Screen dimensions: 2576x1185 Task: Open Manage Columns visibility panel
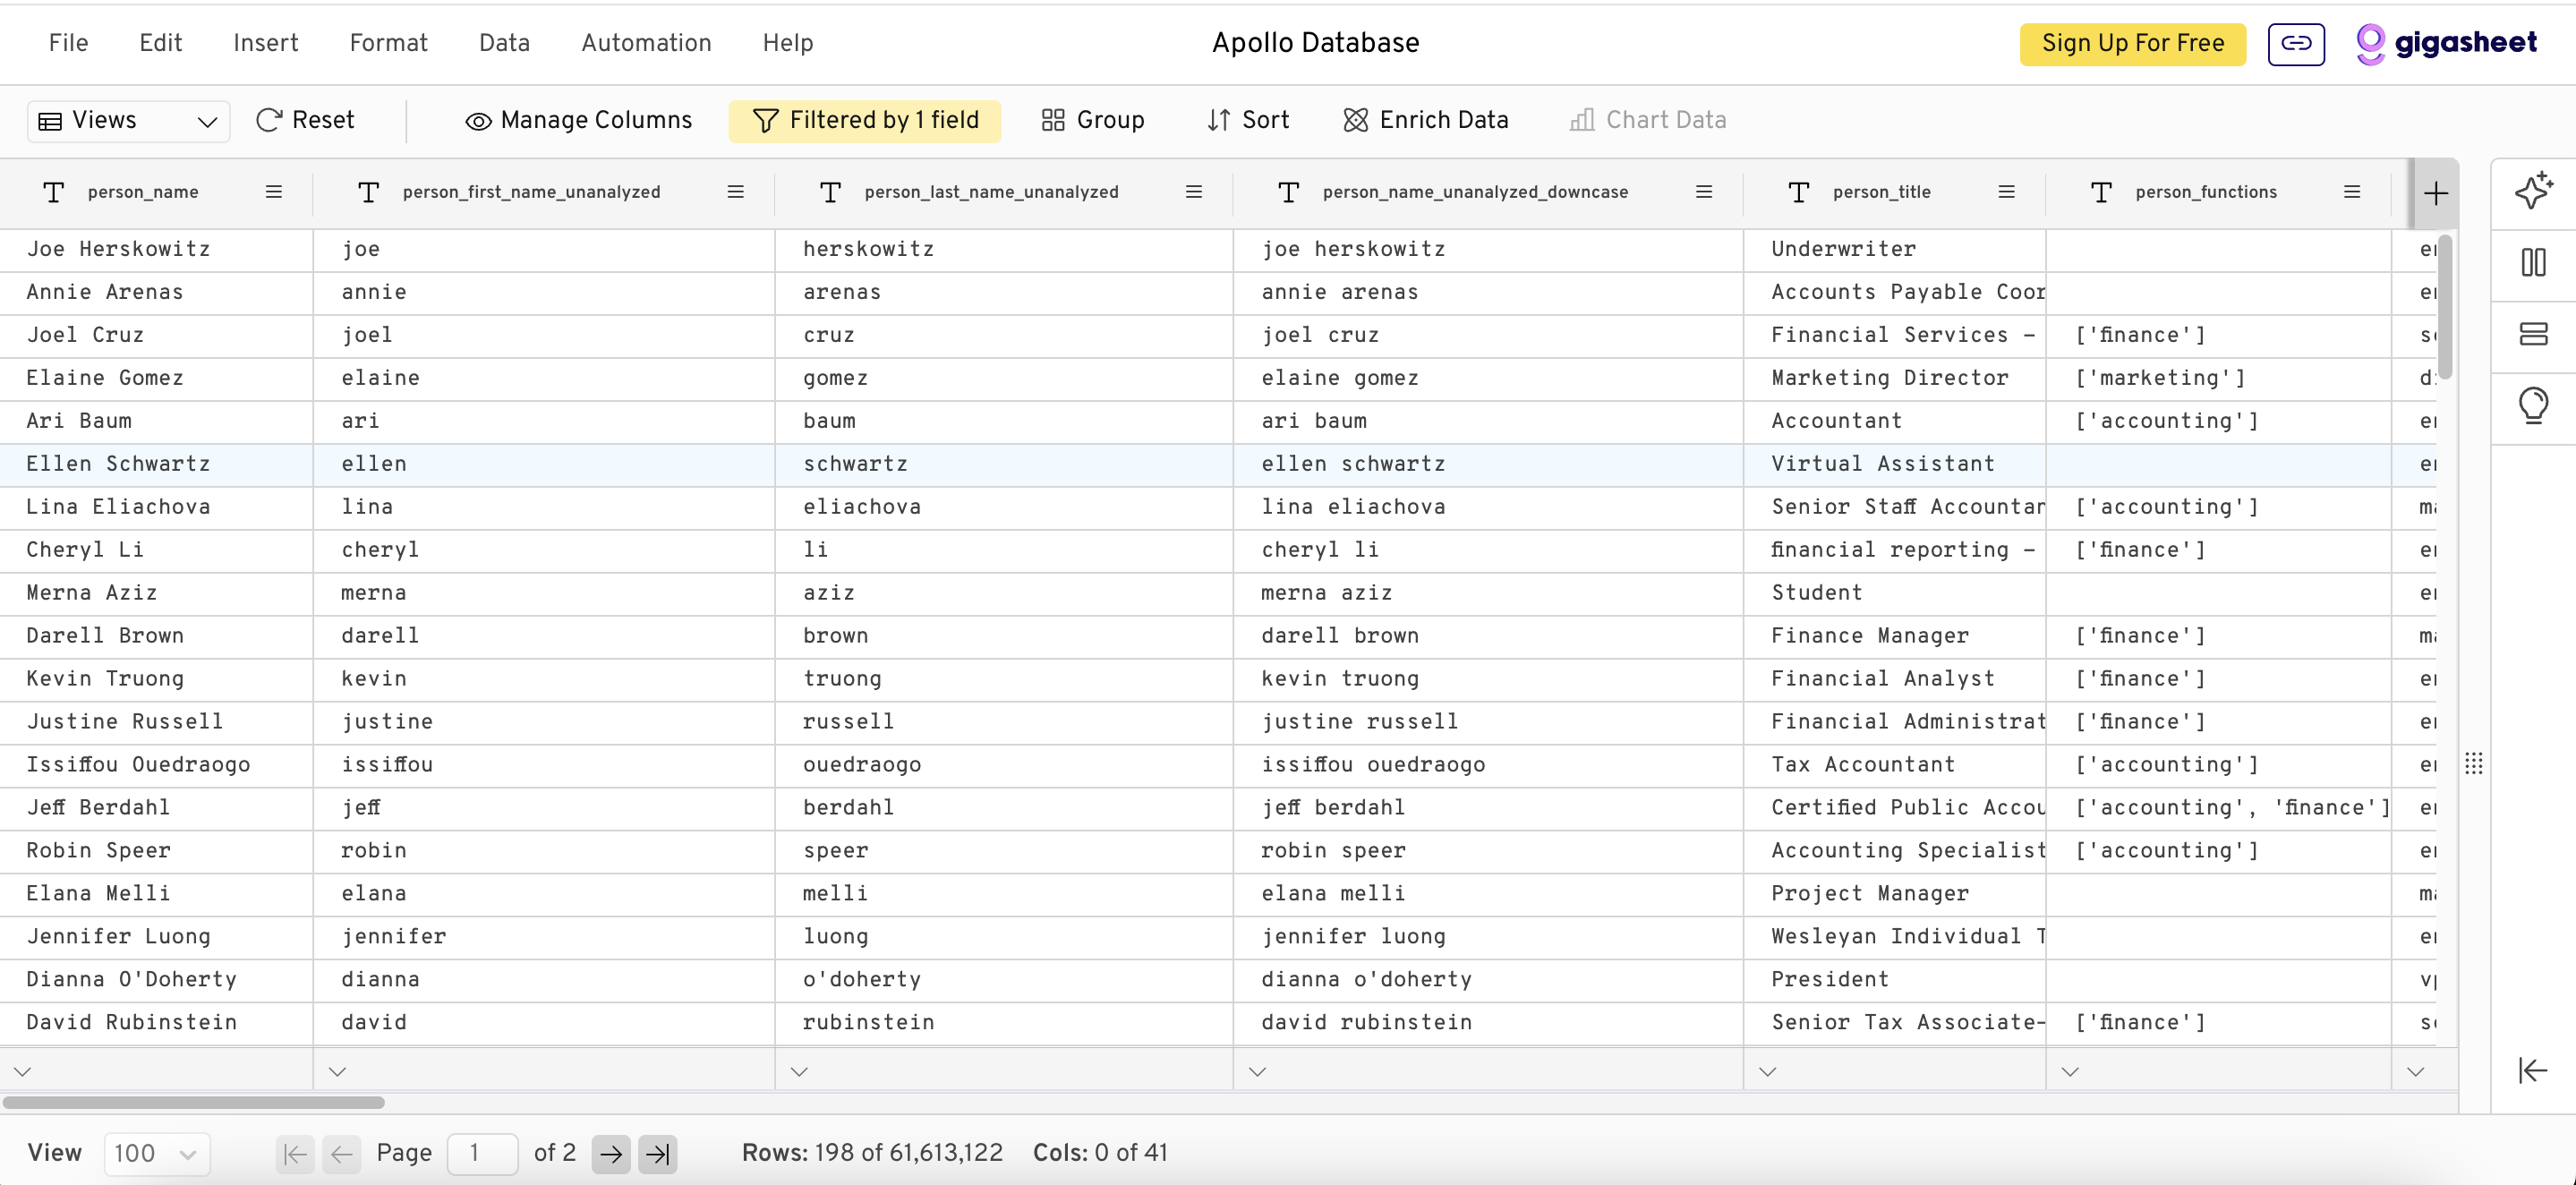pyautogui.click(x=578, y=120)
